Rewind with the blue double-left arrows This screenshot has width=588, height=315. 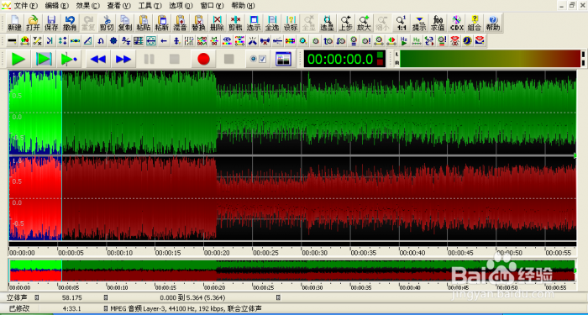point(98,59)
